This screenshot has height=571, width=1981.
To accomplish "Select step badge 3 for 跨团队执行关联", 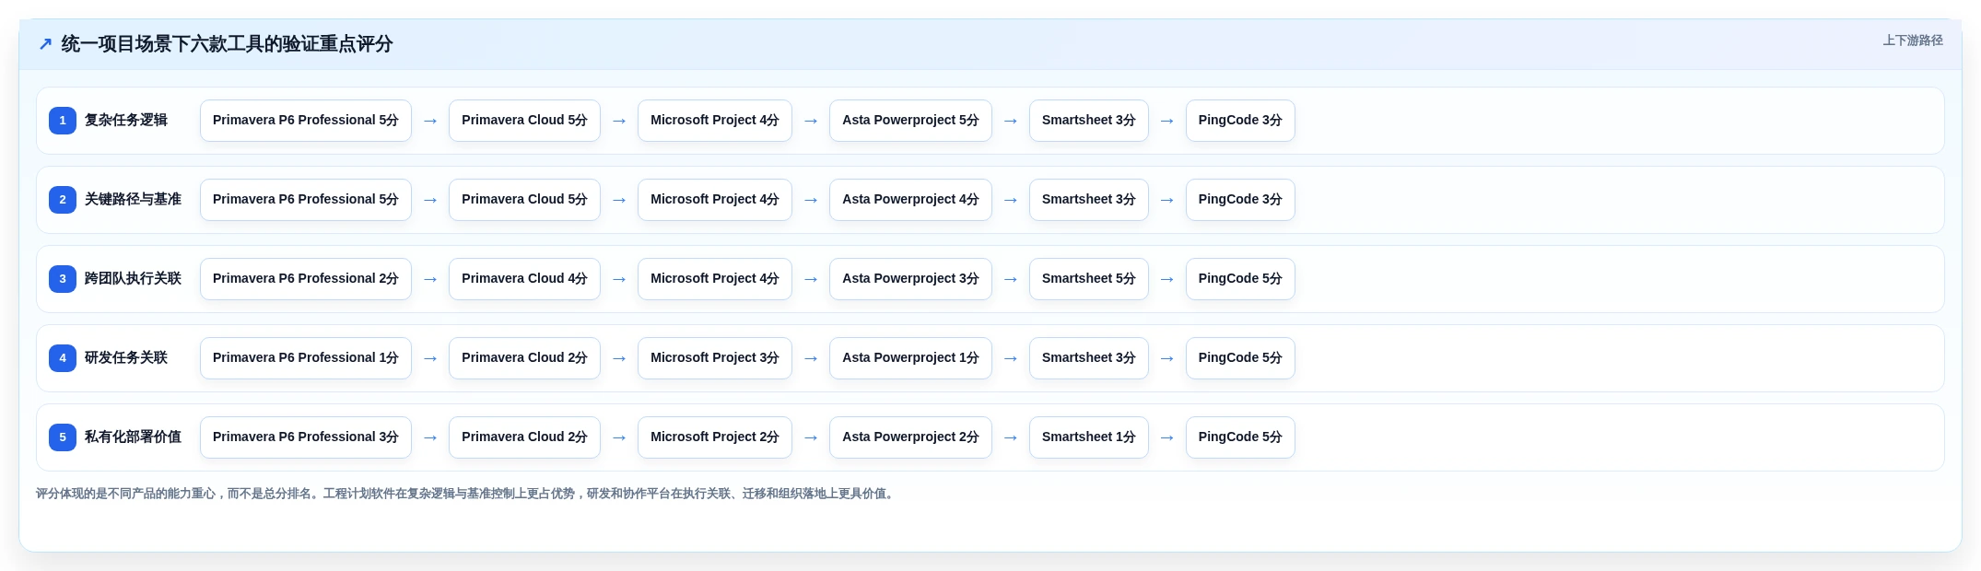I will [63, 279].
